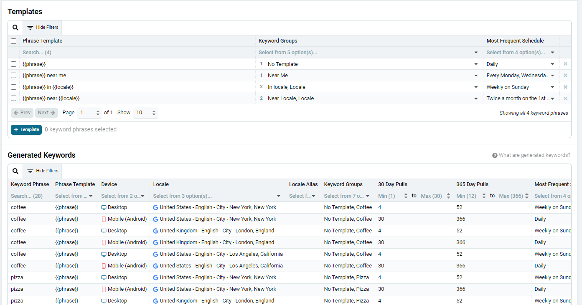The height and width of the screenshot is (305, 582).
Task: Open the Twice a month schedule dropdown
Action: pyautogui.click(x=521, y=98)
